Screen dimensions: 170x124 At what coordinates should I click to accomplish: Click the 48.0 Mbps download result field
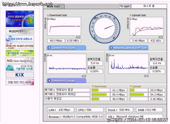(56, 41)
